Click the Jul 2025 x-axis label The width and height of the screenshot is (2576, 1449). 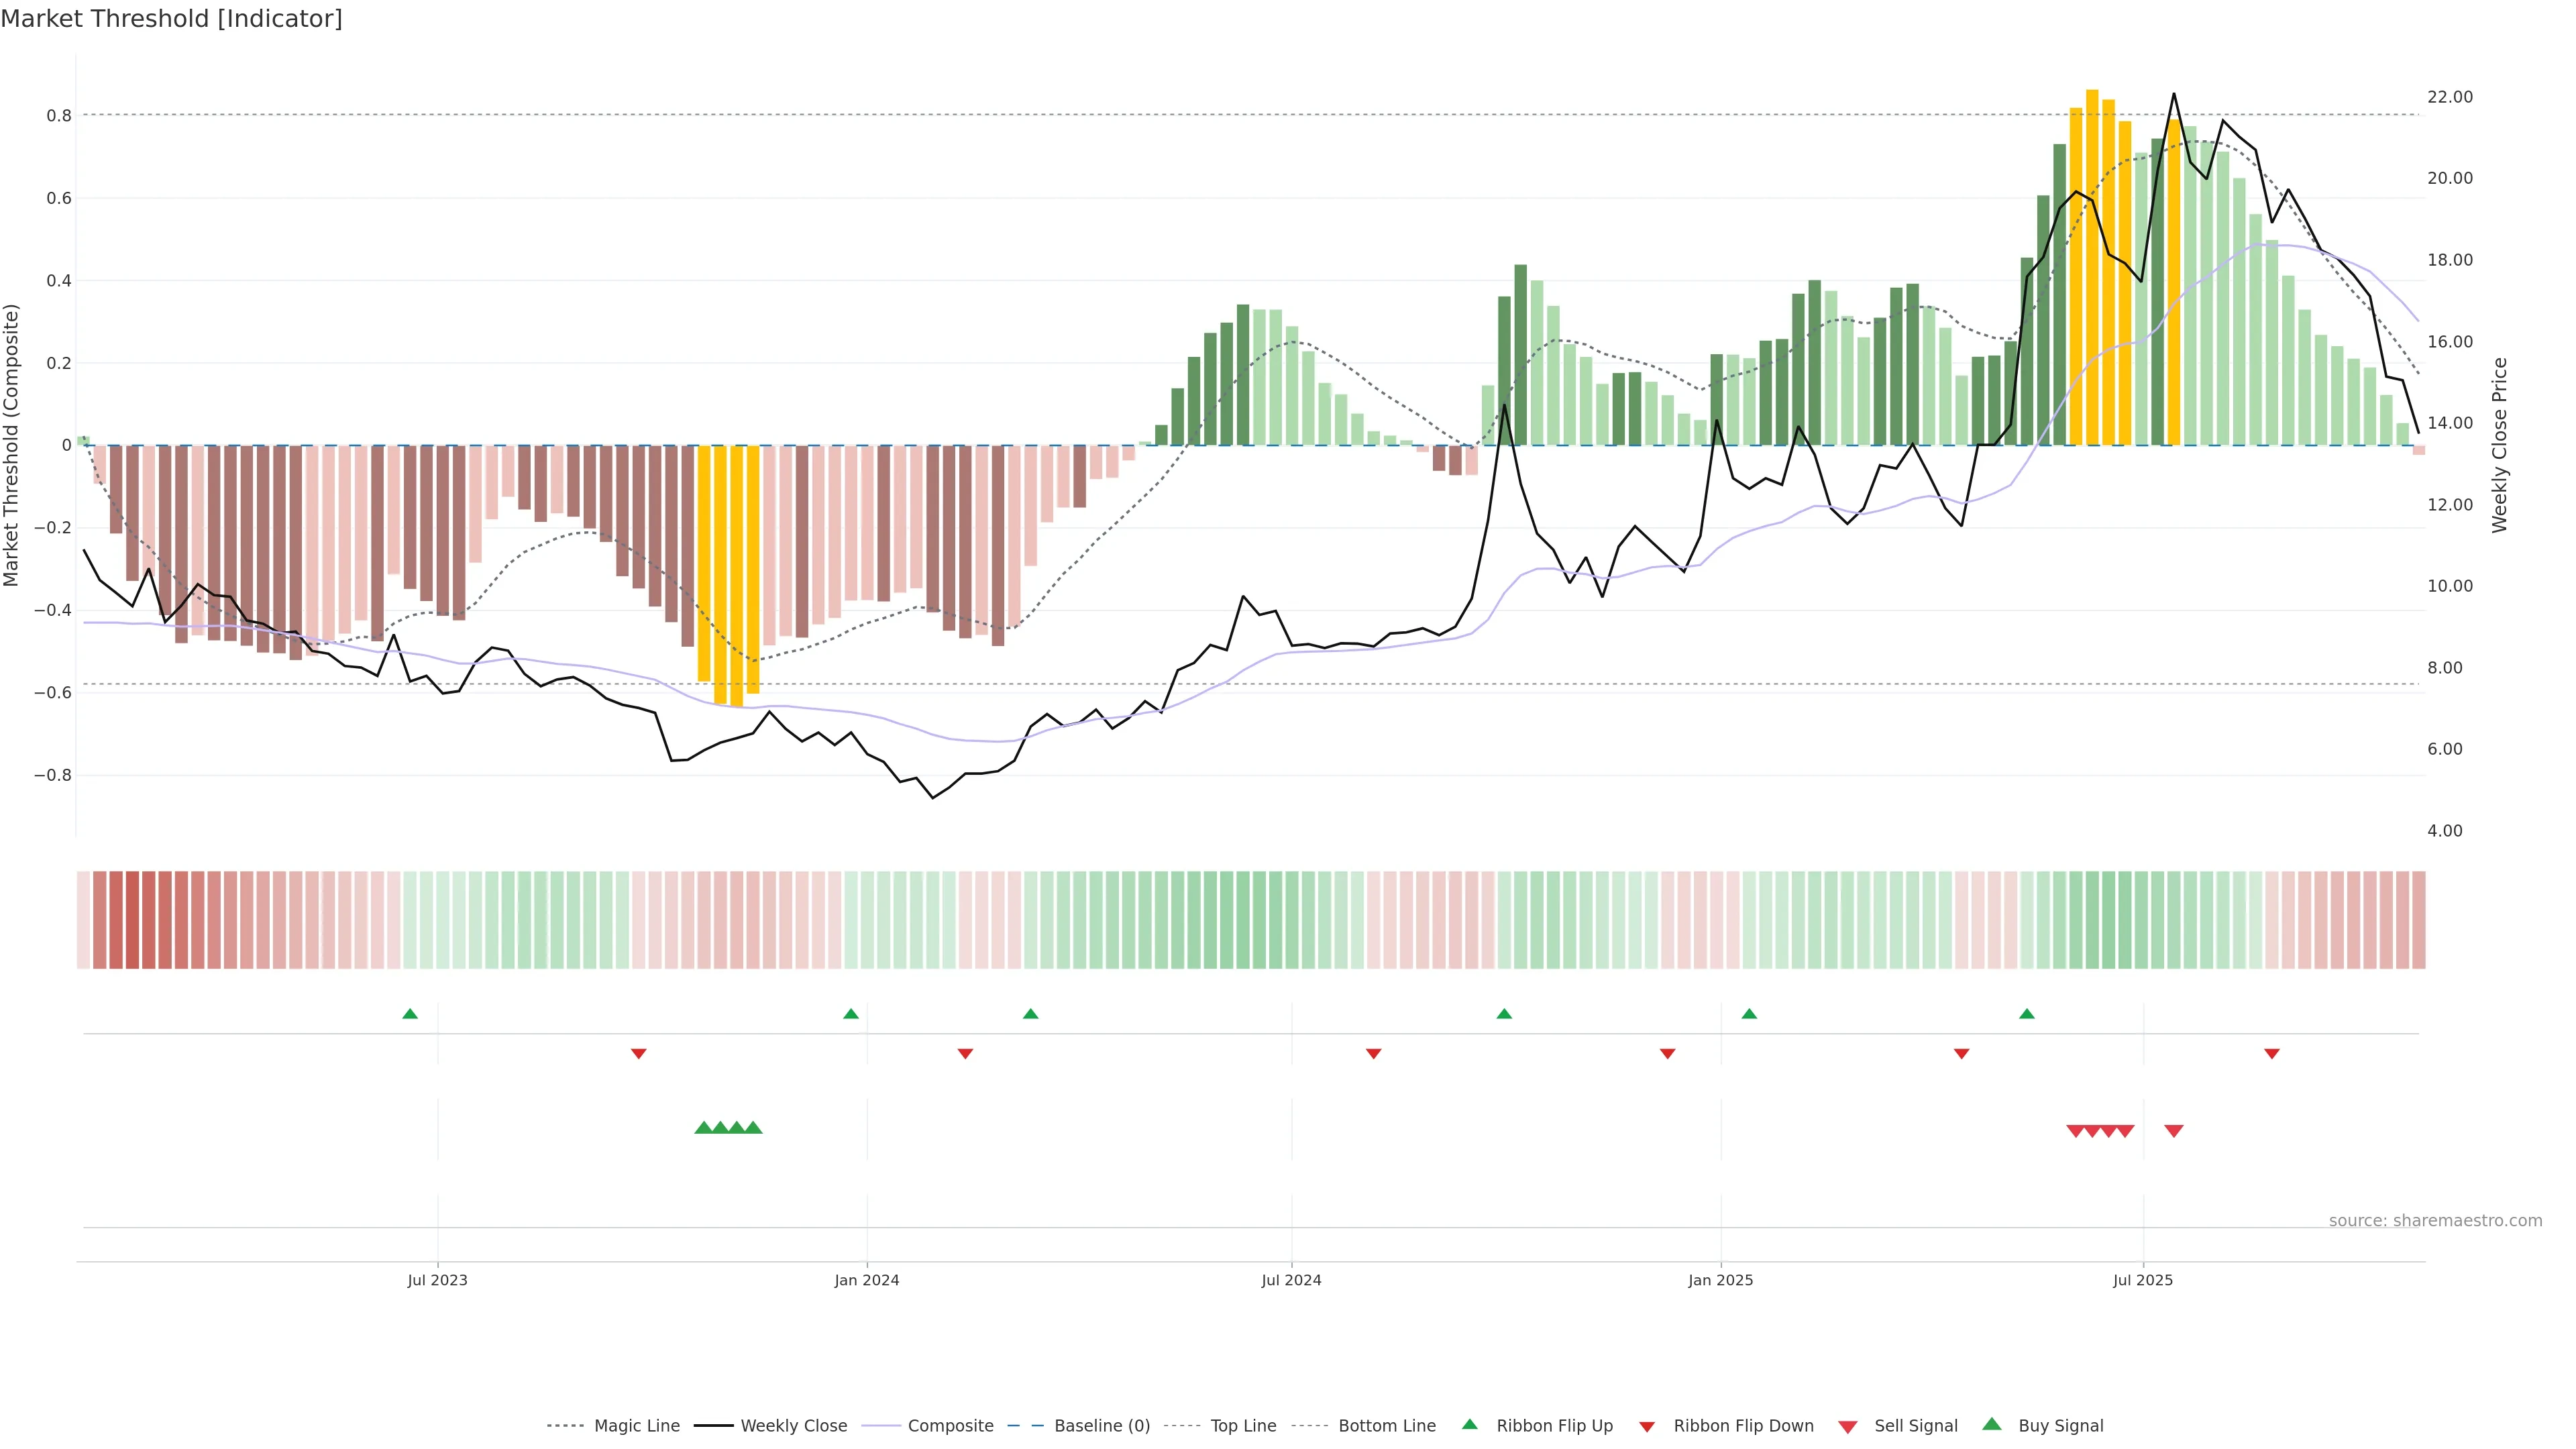tap(2143, 1280)
